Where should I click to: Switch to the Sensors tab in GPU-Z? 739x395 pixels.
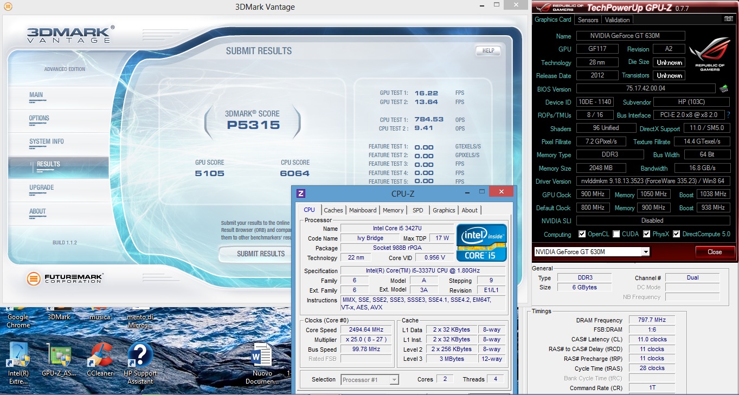[x=588, y=20]
